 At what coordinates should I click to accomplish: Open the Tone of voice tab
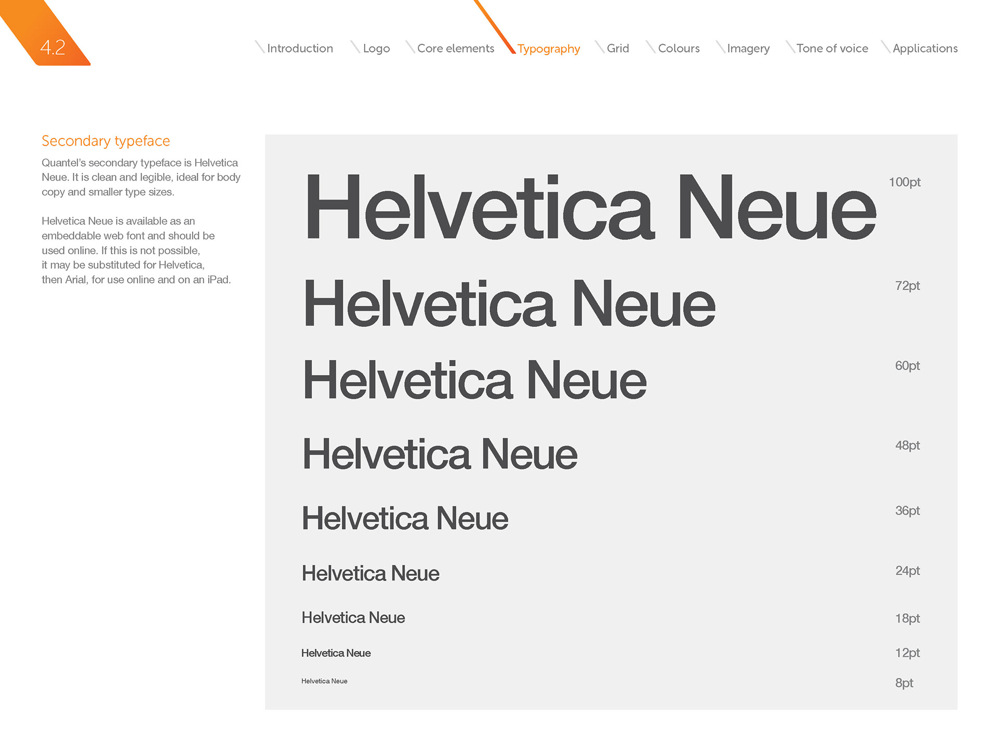coord(832,48)
